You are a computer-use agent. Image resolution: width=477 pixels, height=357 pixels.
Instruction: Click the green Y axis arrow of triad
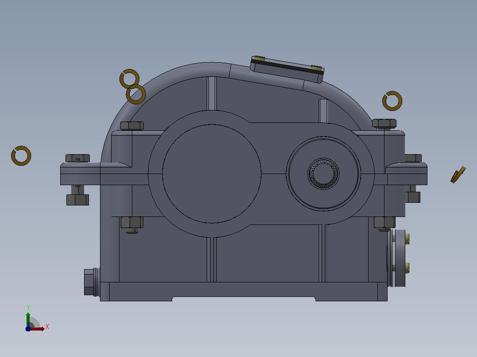(x=28, y=319)
